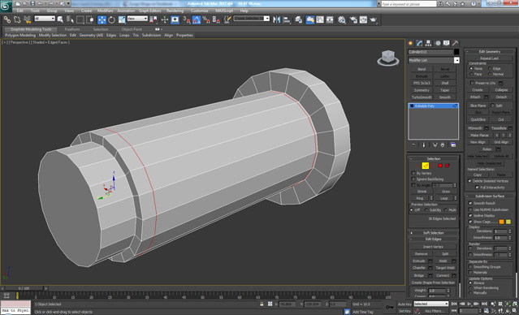The width and height of the screenshot is (519, 315).
Task: Go to the End frame
Action: point(485,304)
